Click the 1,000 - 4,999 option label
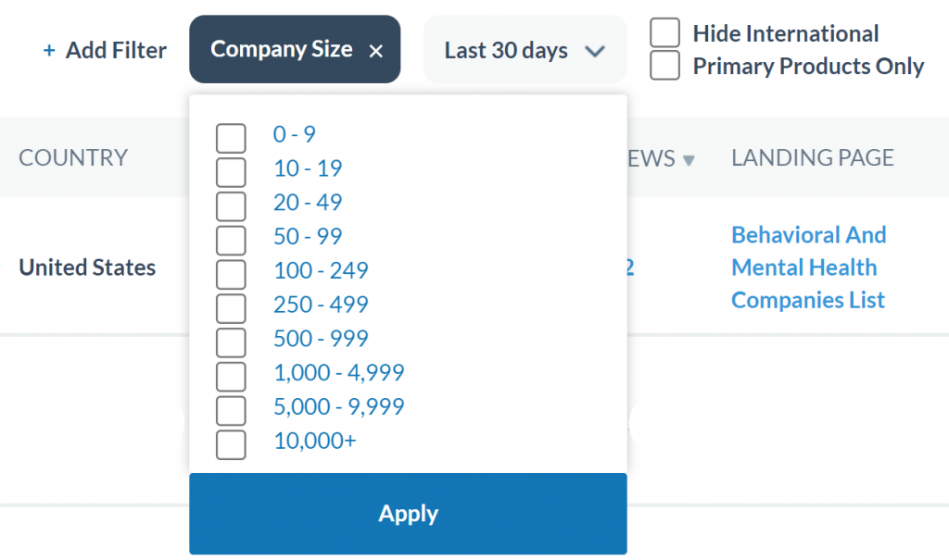 tap(338, 373)
